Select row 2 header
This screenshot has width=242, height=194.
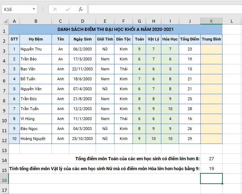(x=4, y=39)
